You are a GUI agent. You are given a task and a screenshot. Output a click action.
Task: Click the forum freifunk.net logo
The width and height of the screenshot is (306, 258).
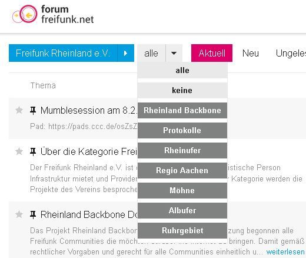(x=53, y=14)
